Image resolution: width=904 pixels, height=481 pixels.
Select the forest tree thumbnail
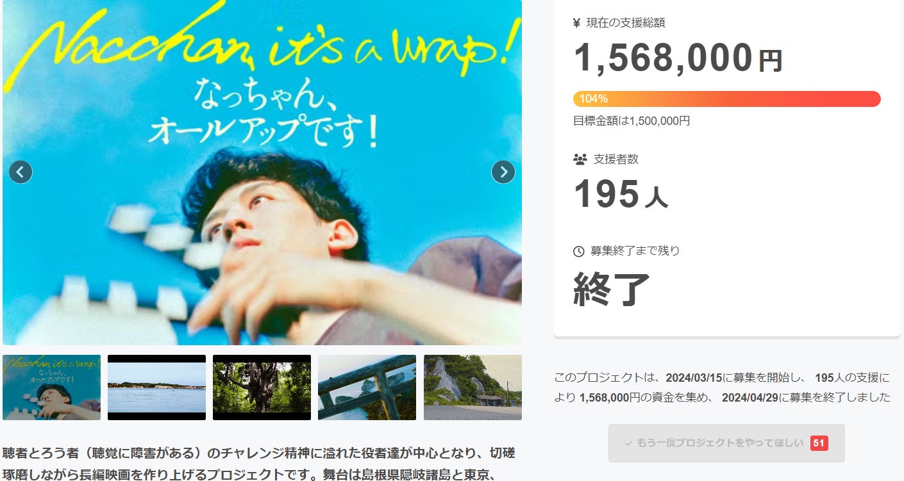(x=262, y=387)
